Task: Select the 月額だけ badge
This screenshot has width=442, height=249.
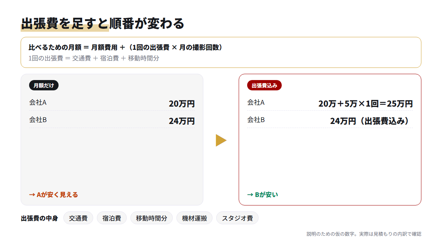Action: (x=44, y=85)
